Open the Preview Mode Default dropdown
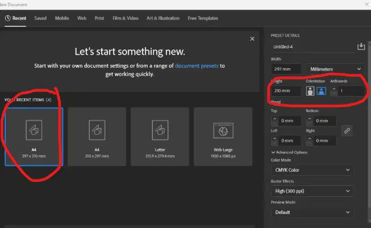Viewport: 371px width, 228px height. (x=312, y=212)
